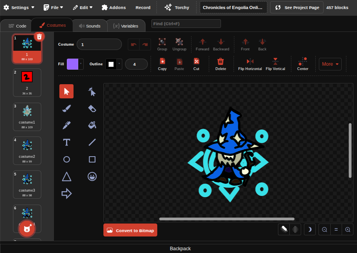Open the More dropdown
This screenshot has width=357, height=253.
(330, 64)
